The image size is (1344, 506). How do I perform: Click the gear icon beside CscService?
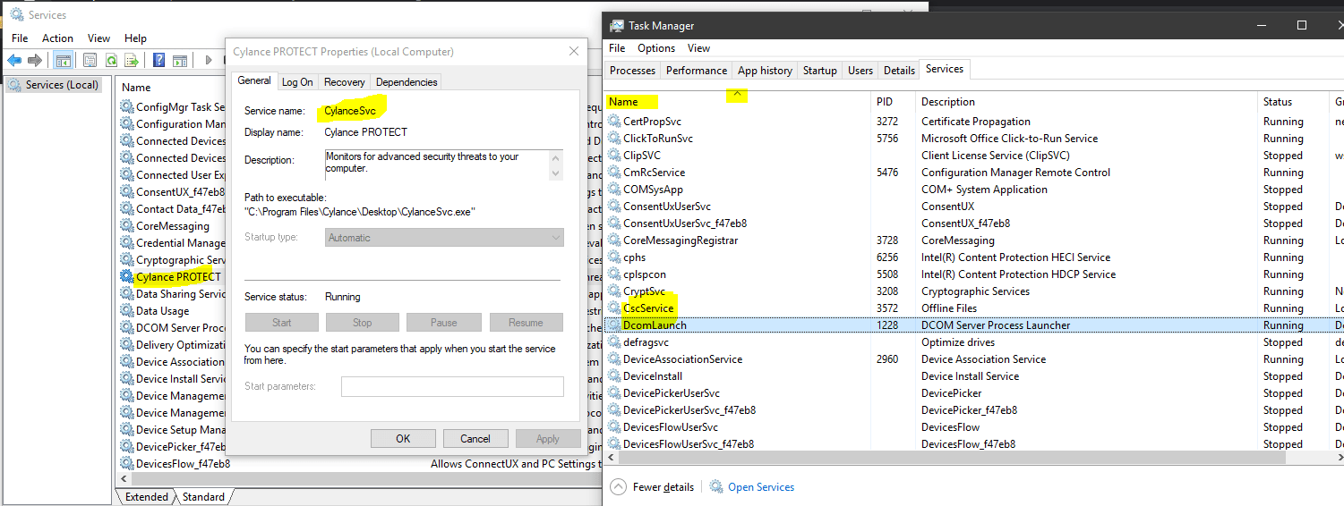tap(614, 308)
